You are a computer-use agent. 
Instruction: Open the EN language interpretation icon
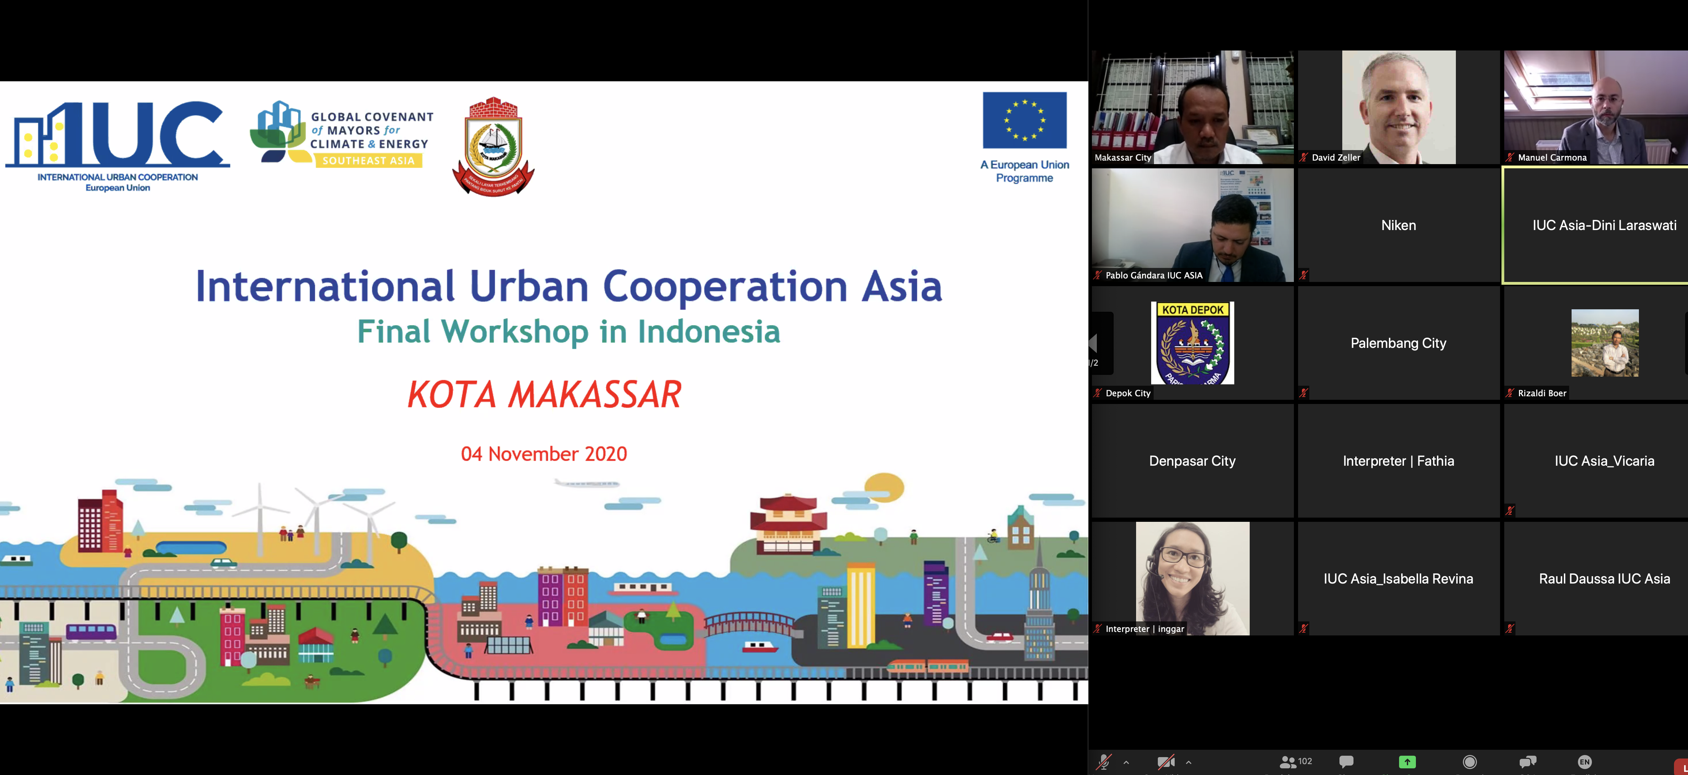(x=1585, y=762)
